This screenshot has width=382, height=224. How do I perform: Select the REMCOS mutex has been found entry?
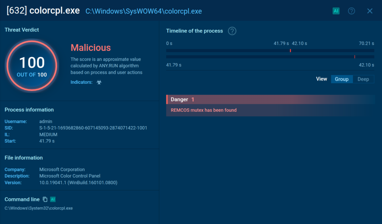pyautogui.click(x=204, y=110)
